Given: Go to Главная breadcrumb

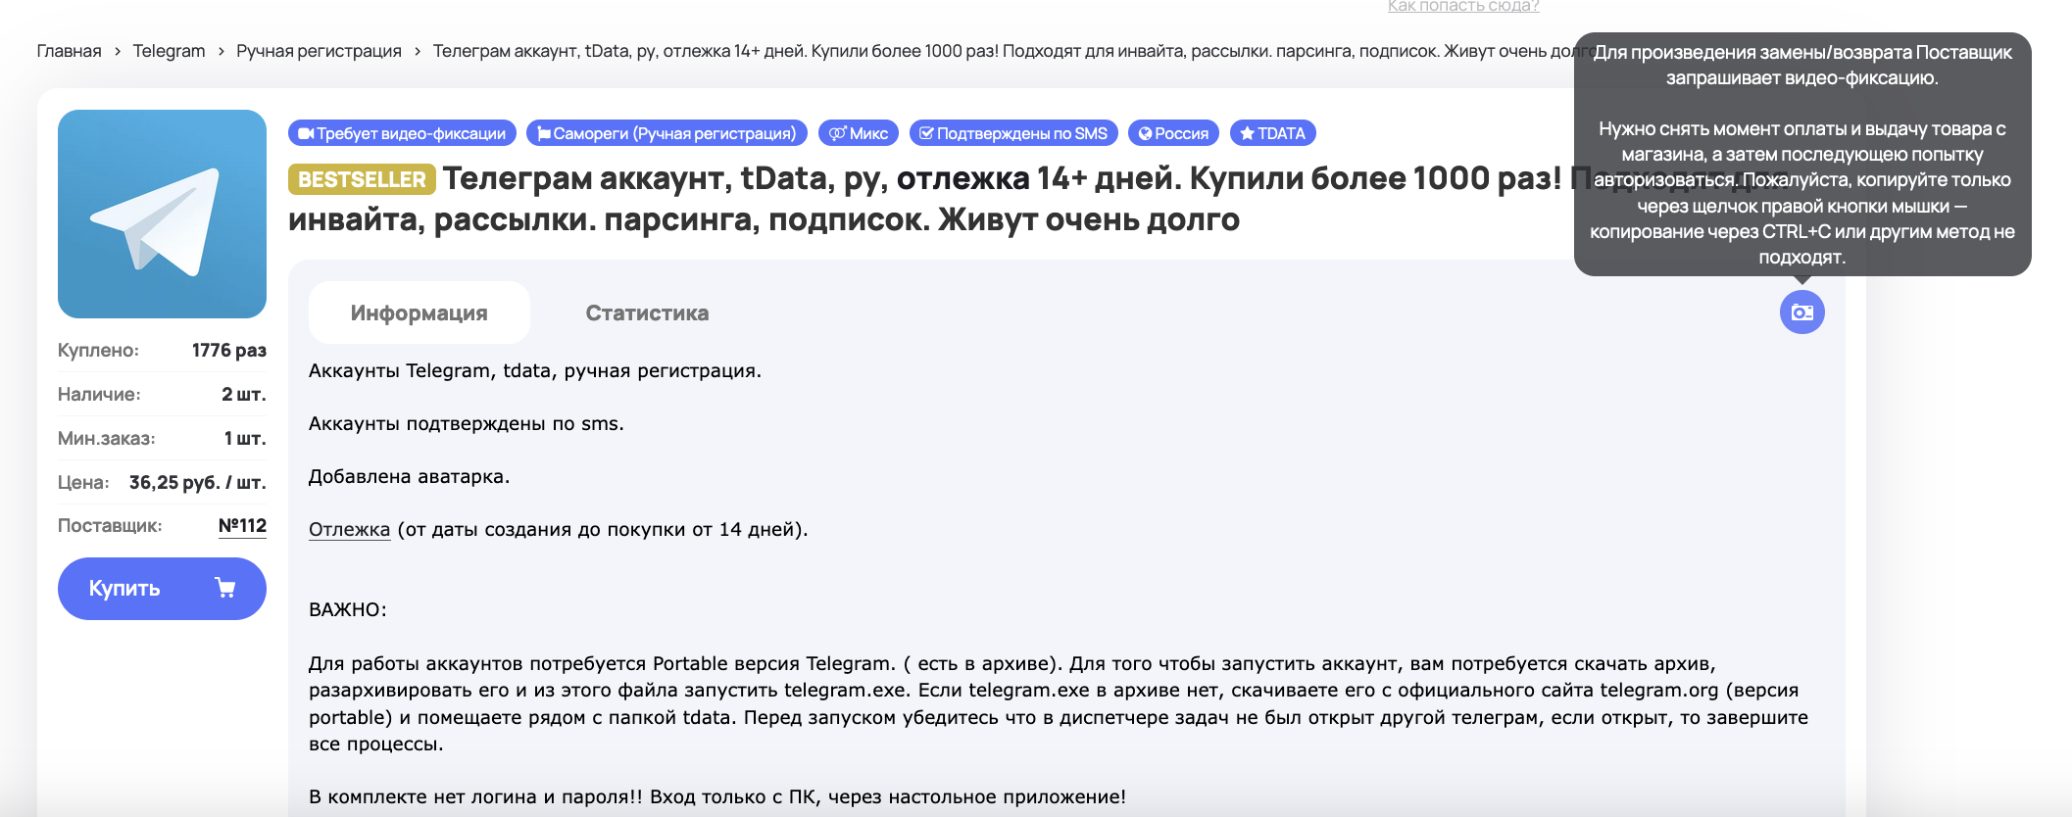Looking at the screenshot, I should click(69, 51).
